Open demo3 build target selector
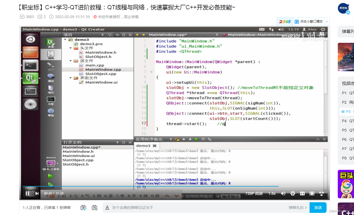Screen dimensions: 354x215 51,163
